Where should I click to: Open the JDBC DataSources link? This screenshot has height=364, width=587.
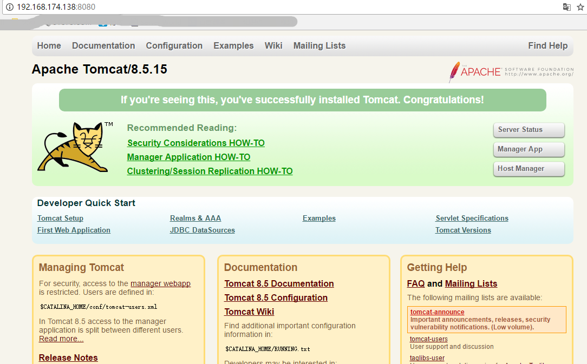202,230
